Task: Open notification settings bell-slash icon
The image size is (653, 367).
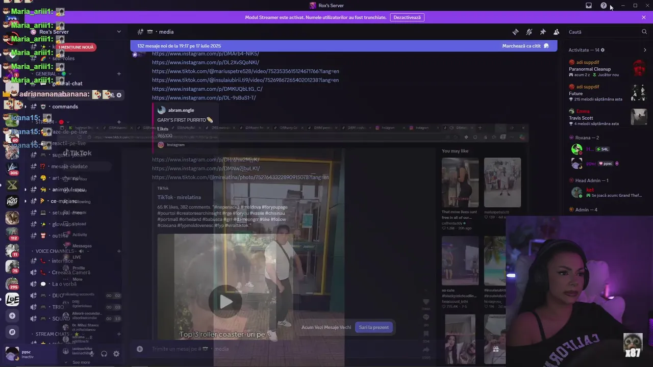Action: click(529, 32)
